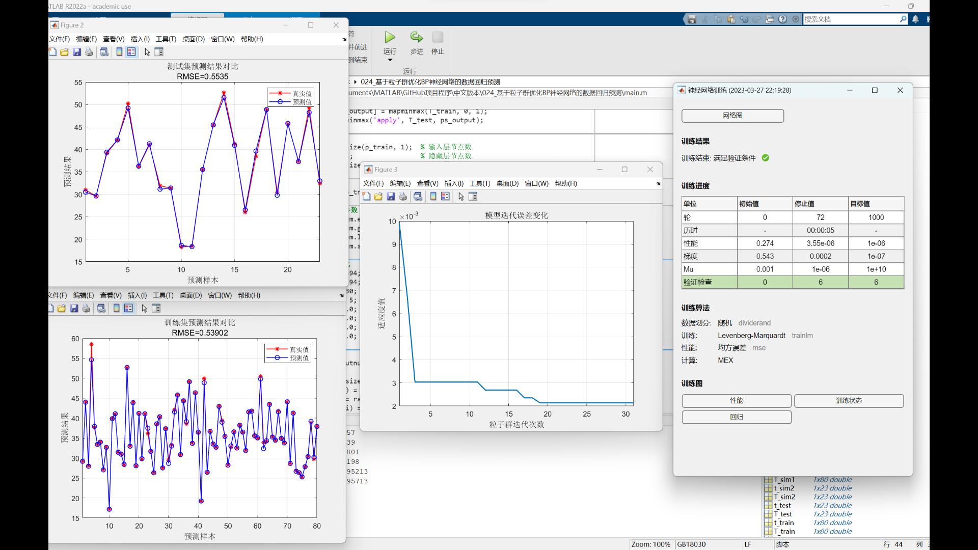978x550 pixels.
Task: Click the notification bell icon
Action: (x=915, y=19)
